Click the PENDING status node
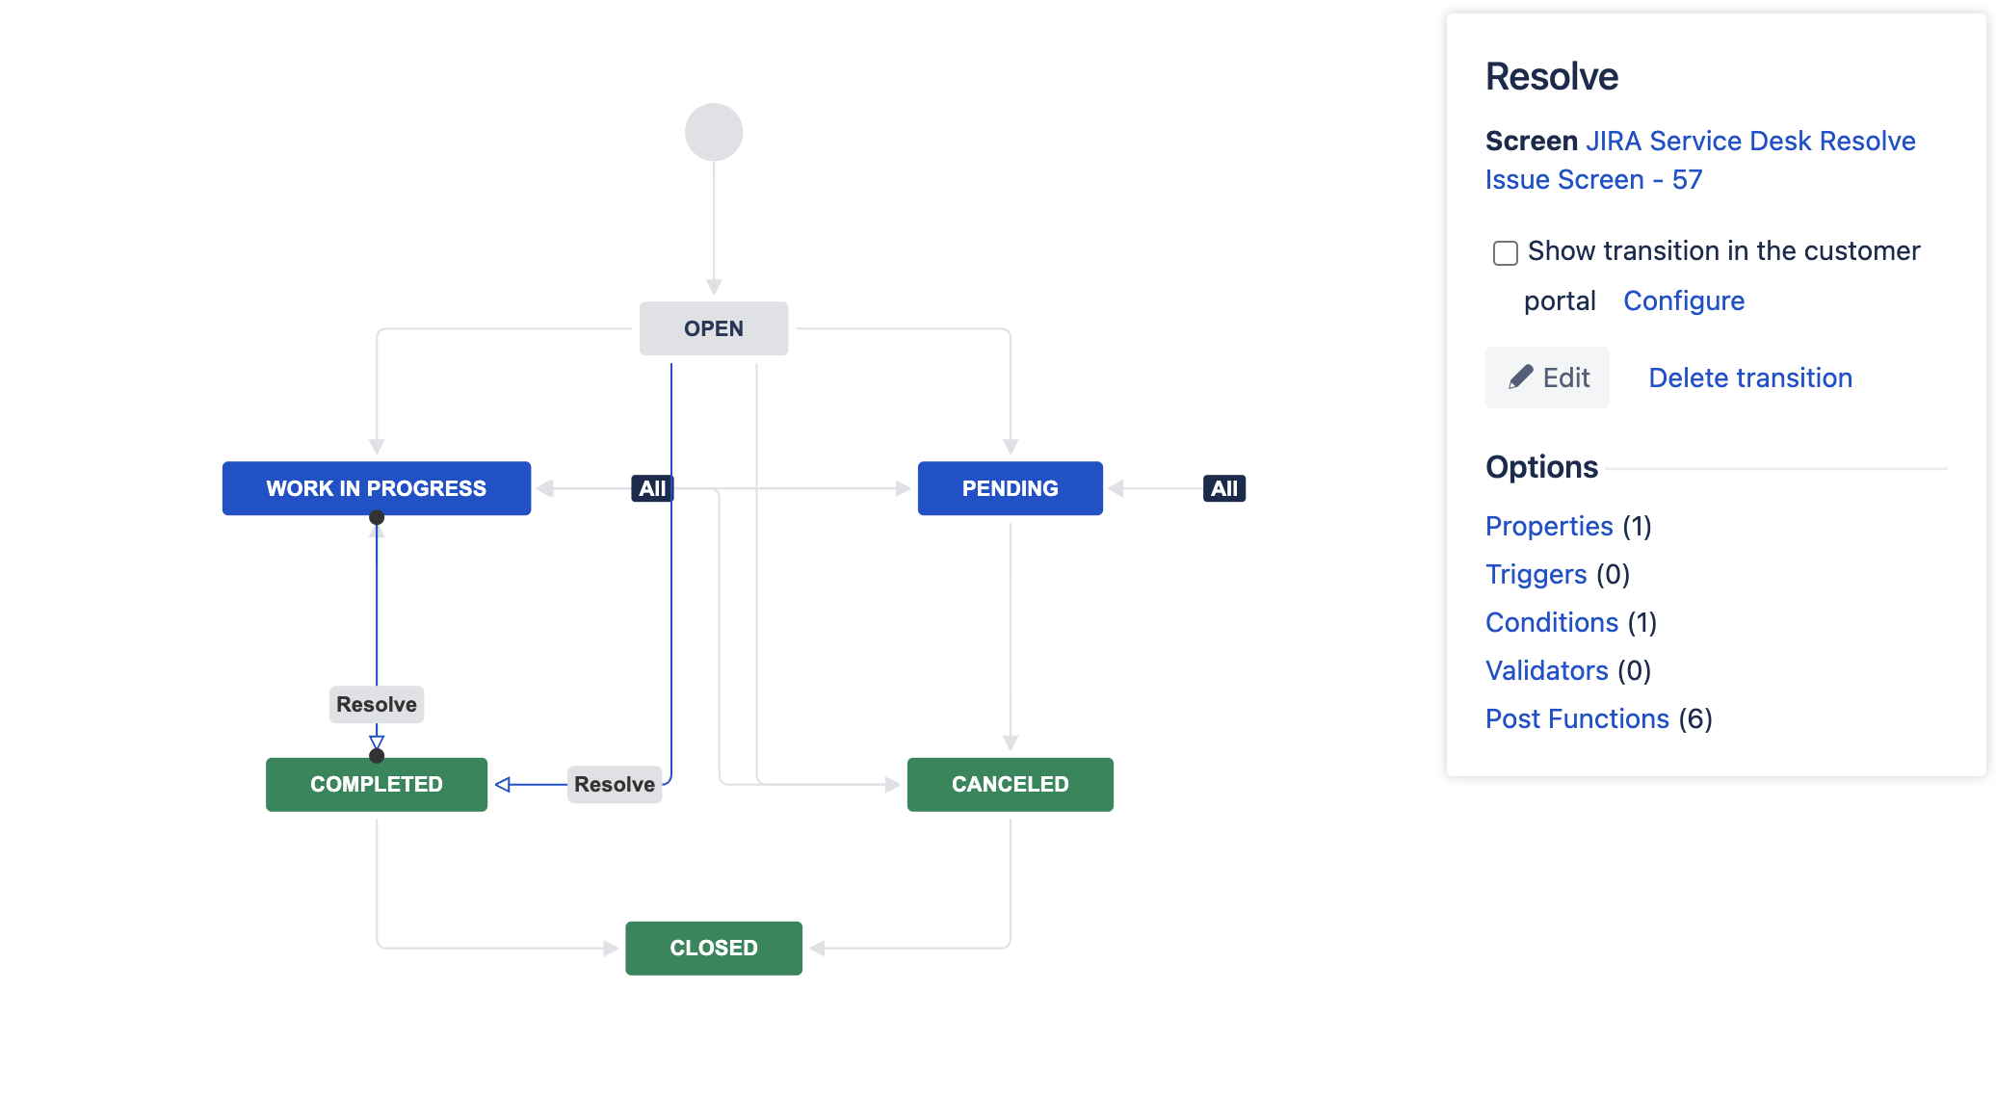 coord(1010,488)
